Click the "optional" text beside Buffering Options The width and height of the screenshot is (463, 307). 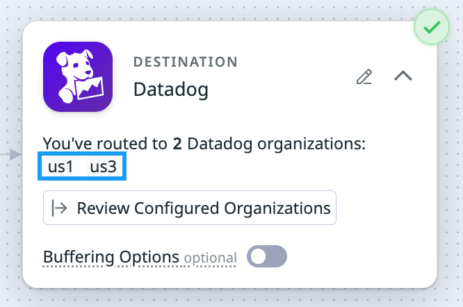[210, 258]
